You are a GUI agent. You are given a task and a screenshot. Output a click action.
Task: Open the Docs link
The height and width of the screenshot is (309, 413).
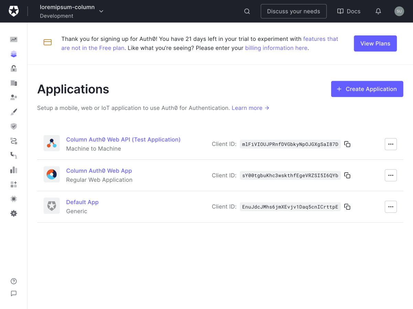point(349,11)
